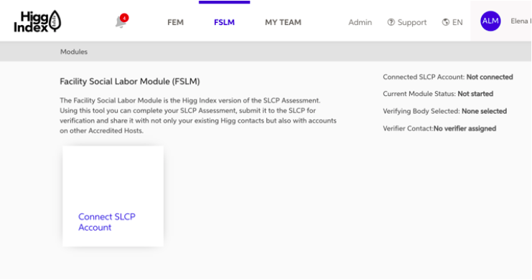This screenshot has height=280, width=532.
Task: Switch to the FEM tab
Action: (x=175, y=22)
